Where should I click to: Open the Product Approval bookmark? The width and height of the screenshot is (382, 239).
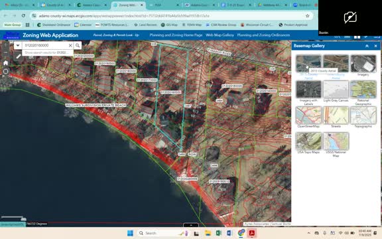(x=293, y=25)
